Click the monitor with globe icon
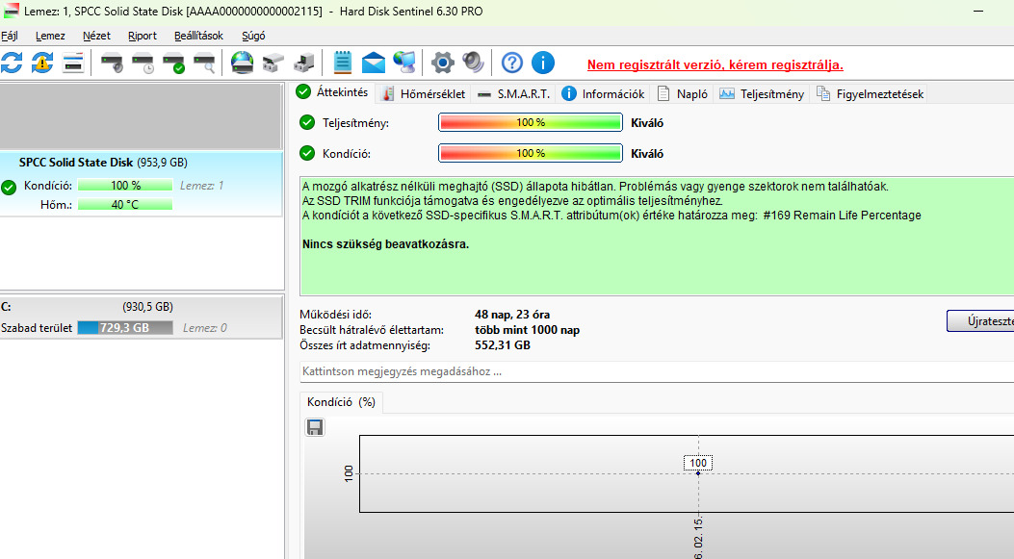 (404, 63)
